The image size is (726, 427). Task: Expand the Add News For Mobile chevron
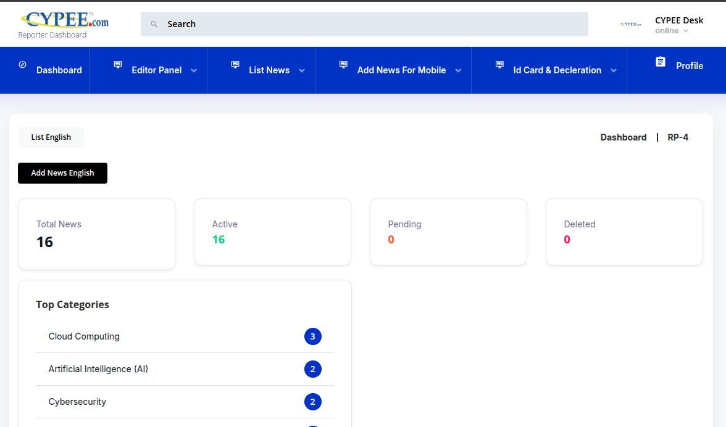(x=458, y=71)
